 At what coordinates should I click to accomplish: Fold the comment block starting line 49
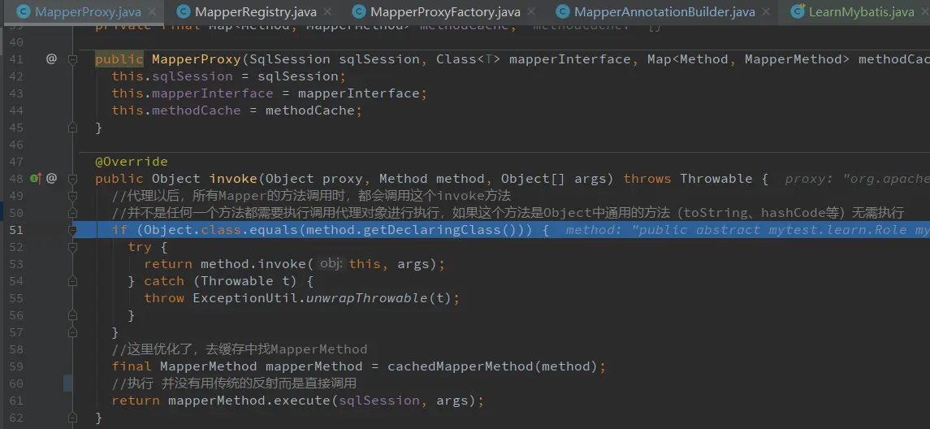tap(72, 195)
